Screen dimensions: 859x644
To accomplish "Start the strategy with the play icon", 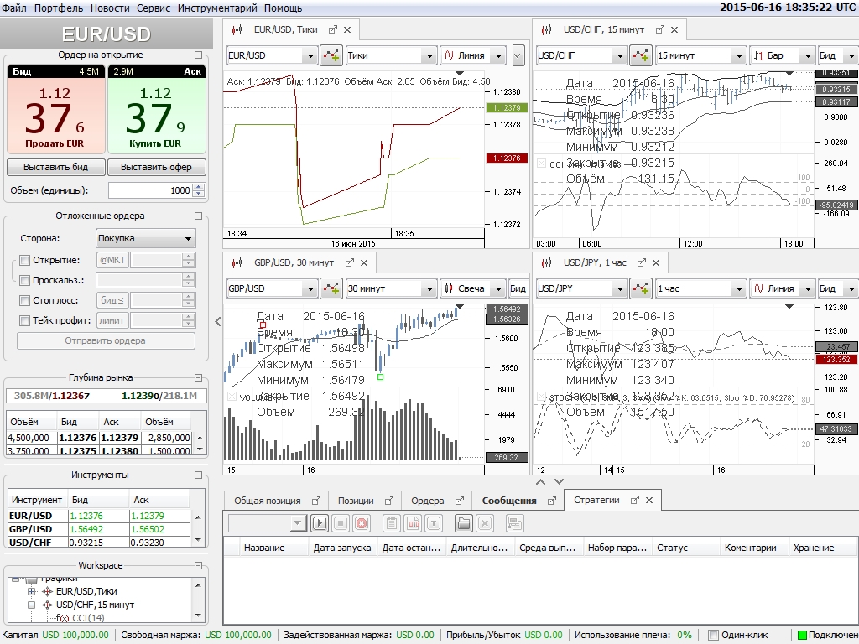I will pyautogui.click(x=319, y=523).
